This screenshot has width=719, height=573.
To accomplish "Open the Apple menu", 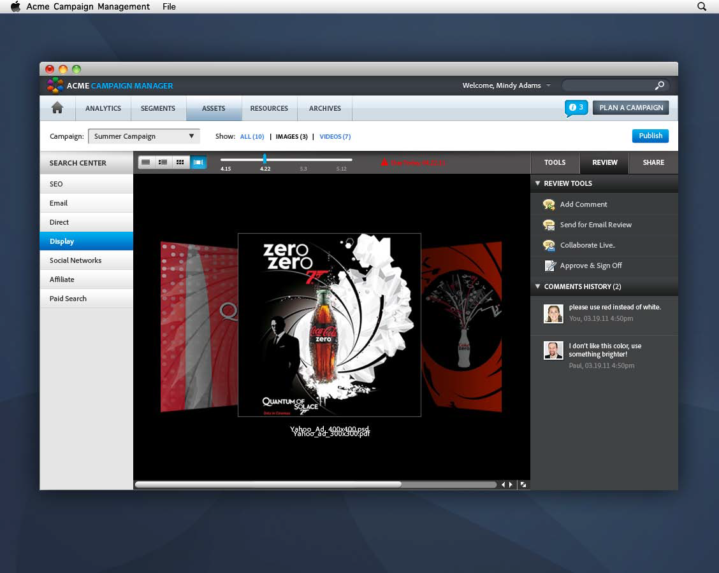I will [15, 6].
